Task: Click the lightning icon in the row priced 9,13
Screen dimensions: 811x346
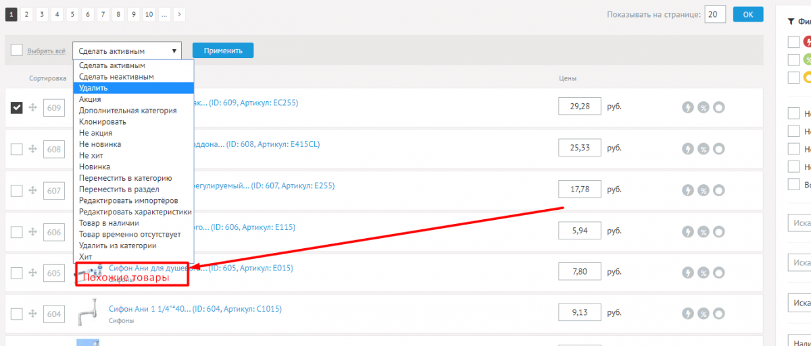Action: (688, 314)
